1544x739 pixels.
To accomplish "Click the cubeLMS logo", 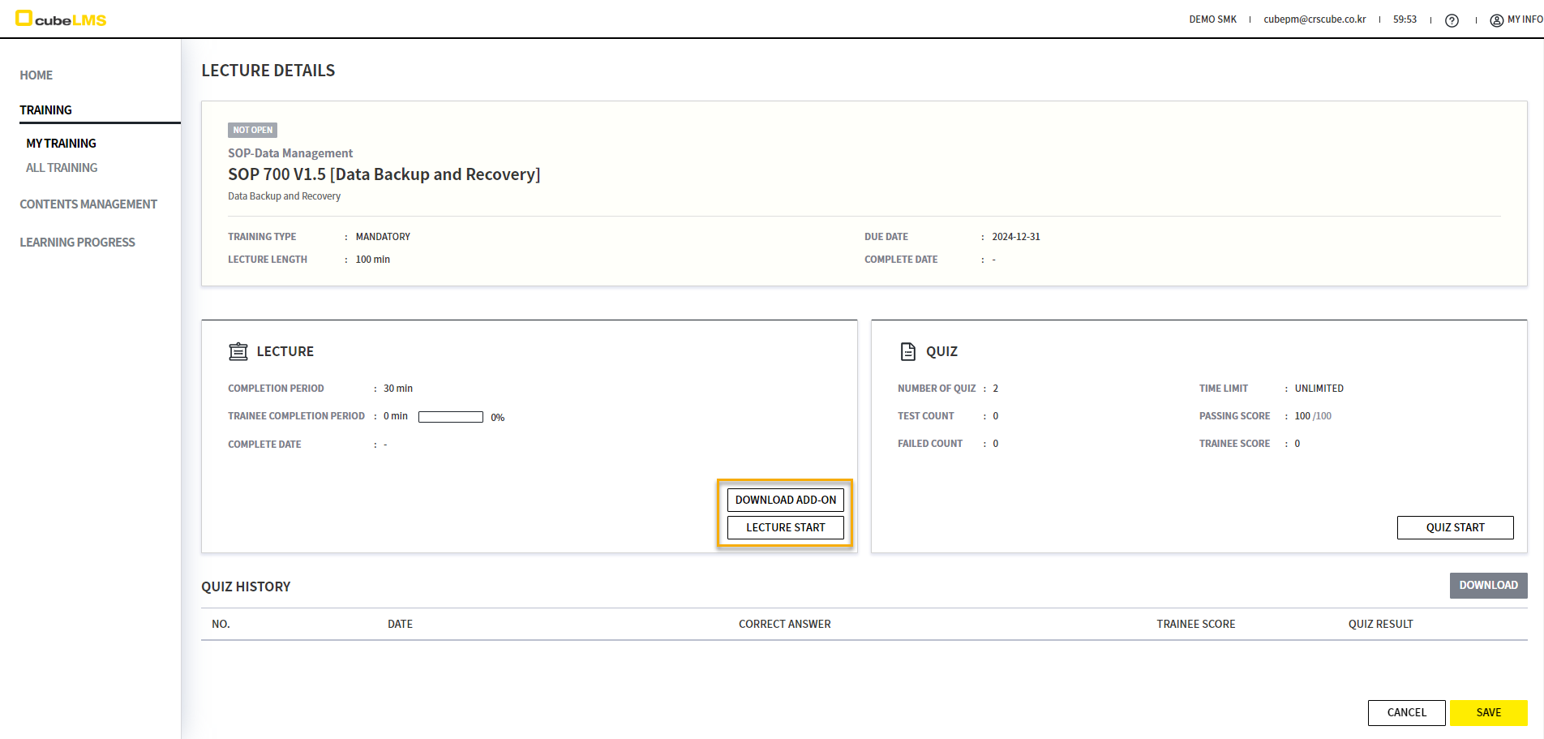I will [61, 19].
